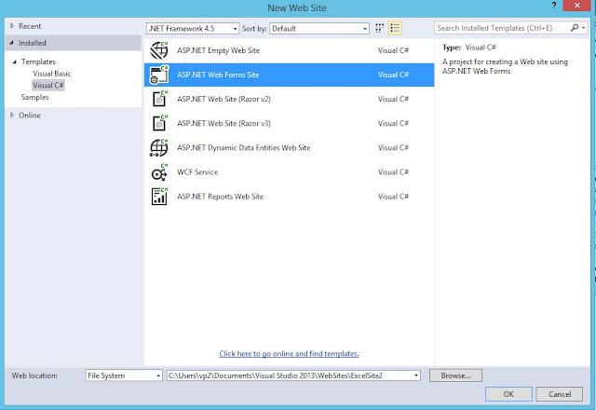
Task: Expand the Recent node
Action: pyautogui.click(x=12, y=26)
